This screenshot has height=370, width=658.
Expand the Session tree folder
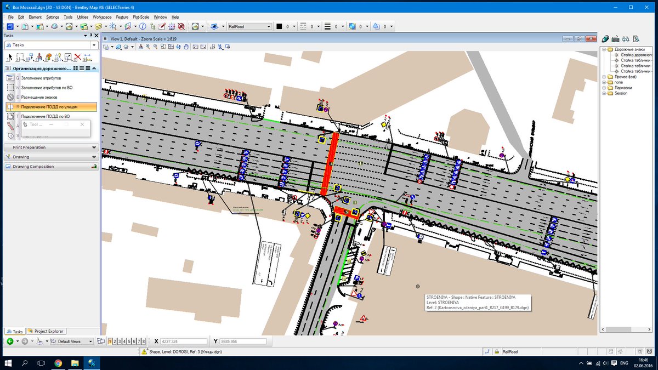point(604,93)
